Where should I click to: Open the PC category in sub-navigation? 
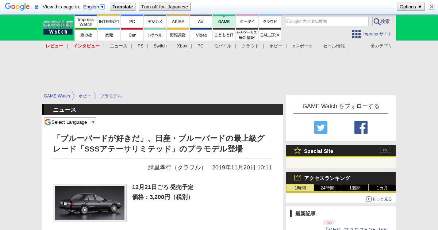click(200, 46)
